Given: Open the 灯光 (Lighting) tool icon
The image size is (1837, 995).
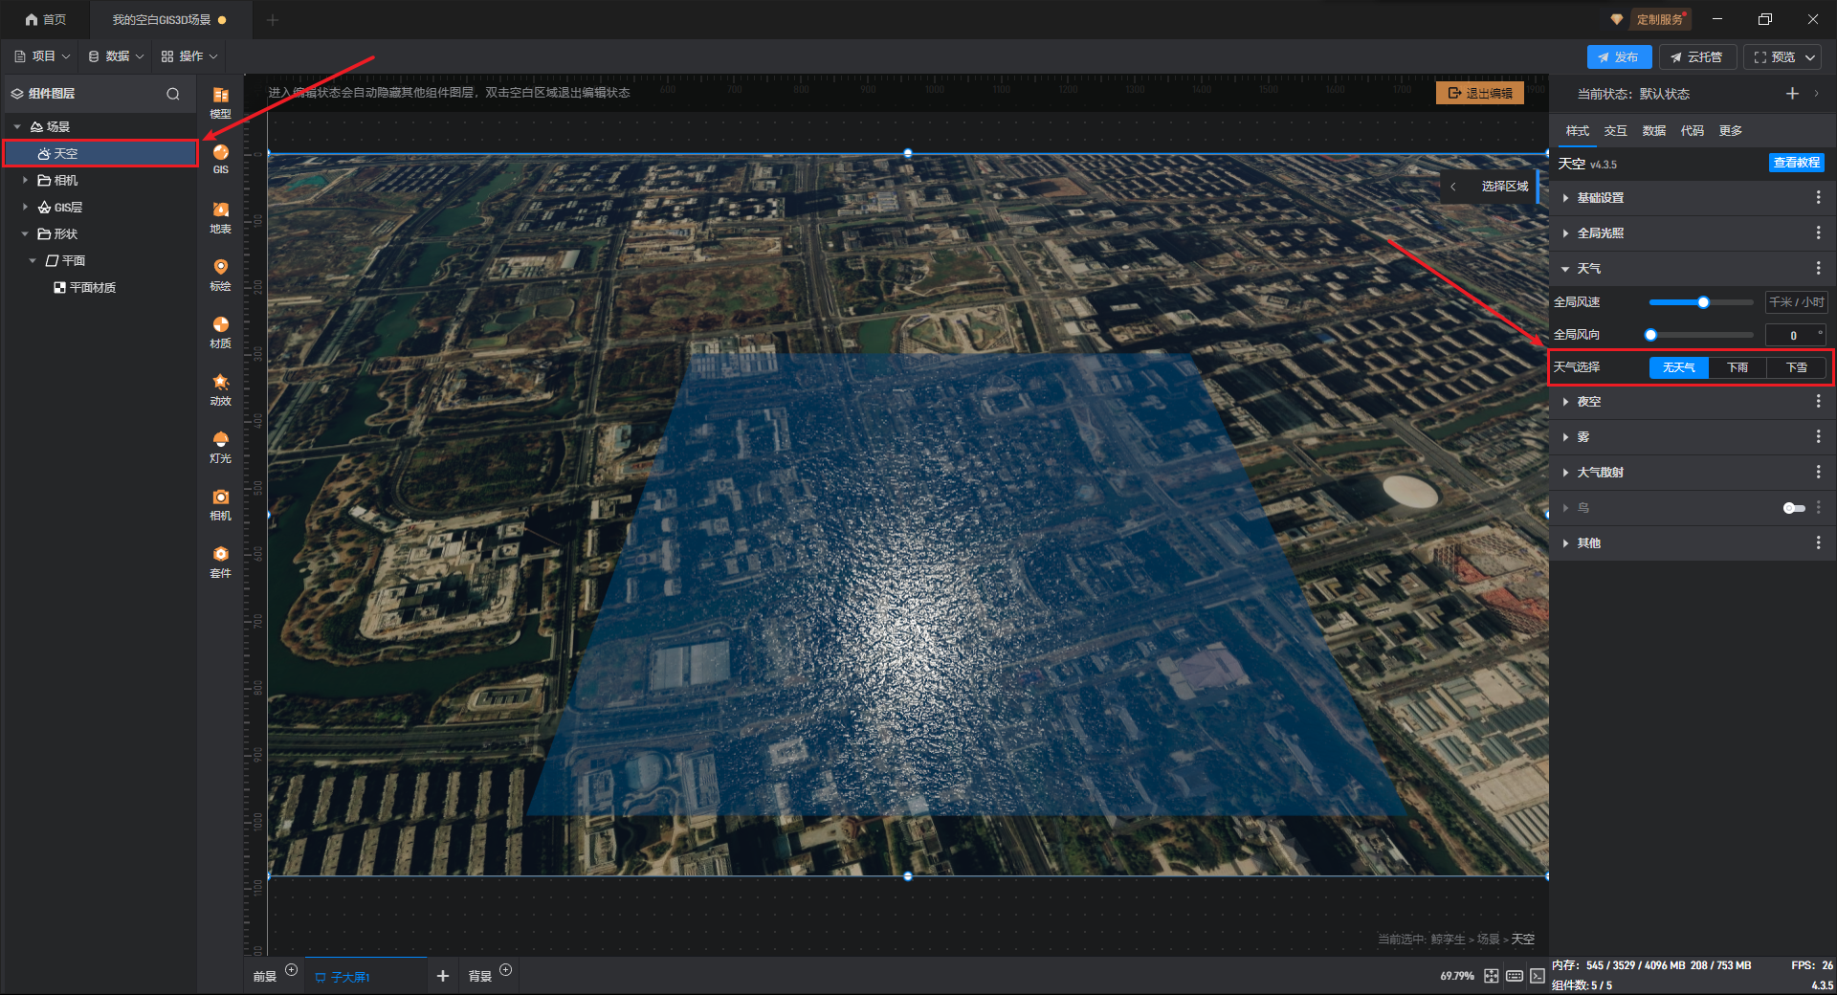Looking at the screenshot, I should click(x=220, y=446).
